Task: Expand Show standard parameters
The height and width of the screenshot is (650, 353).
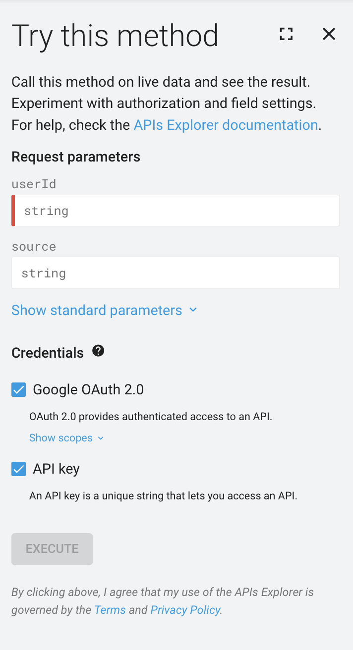Action: pyautogui.click(x=96, y=310)
